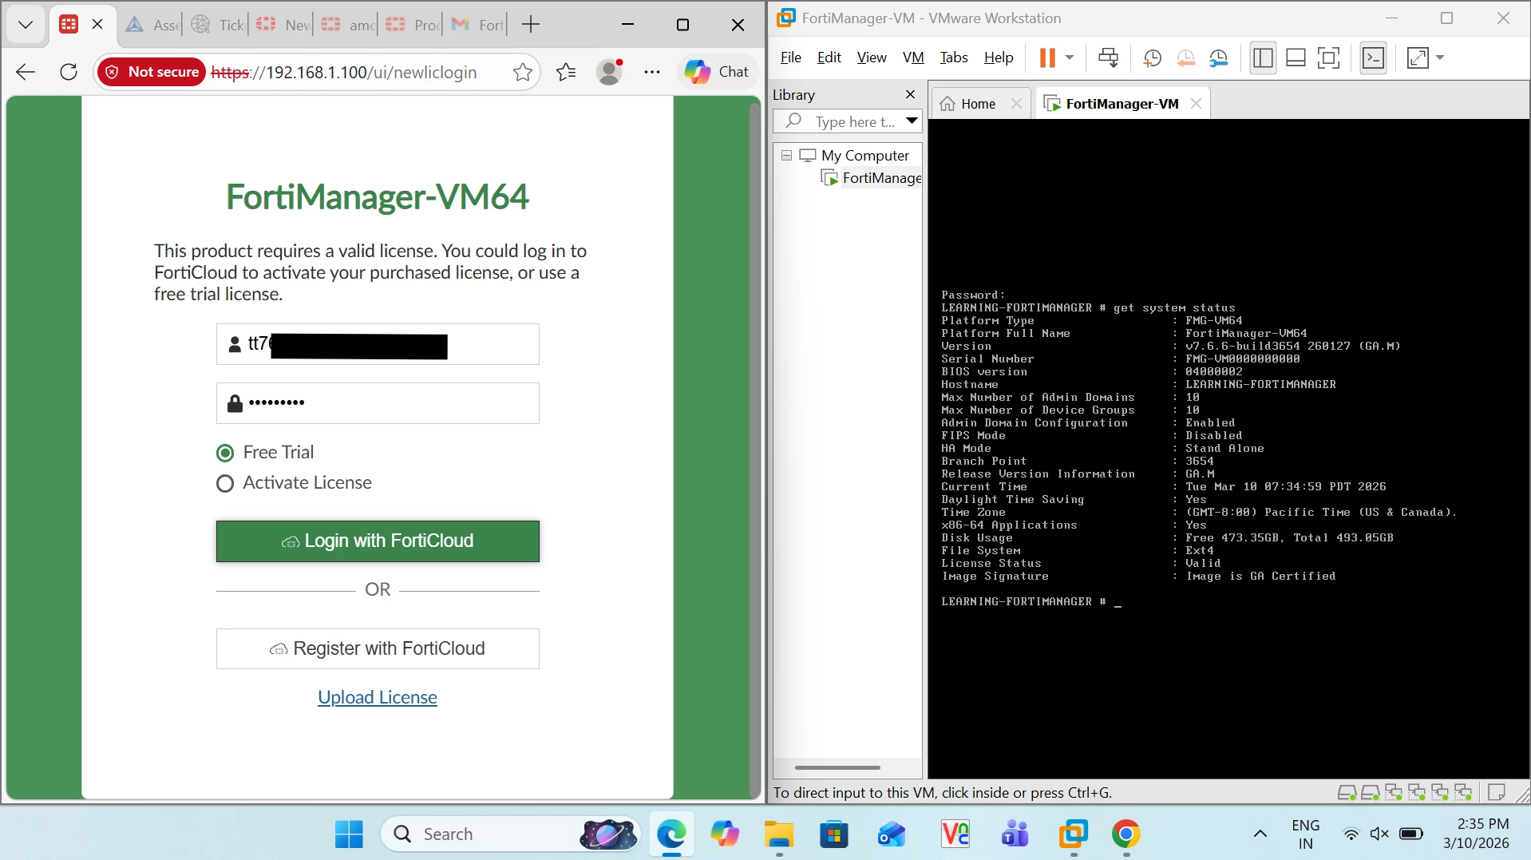Revert the VM to its snapshot
This screenshot has height=860, width=1531.
1185,57
